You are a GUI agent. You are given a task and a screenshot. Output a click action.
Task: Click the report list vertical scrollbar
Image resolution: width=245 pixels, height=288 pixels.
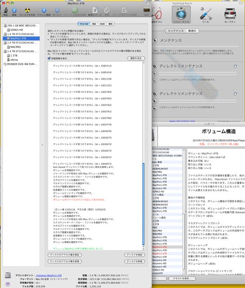184,242
